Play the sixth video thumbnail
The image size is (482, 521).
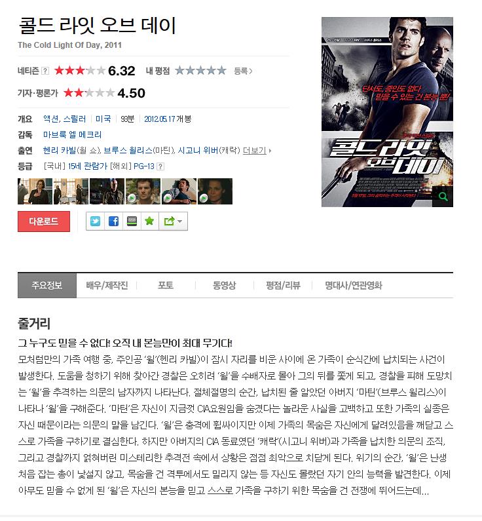pyautogui.click(x=215, y=191)
